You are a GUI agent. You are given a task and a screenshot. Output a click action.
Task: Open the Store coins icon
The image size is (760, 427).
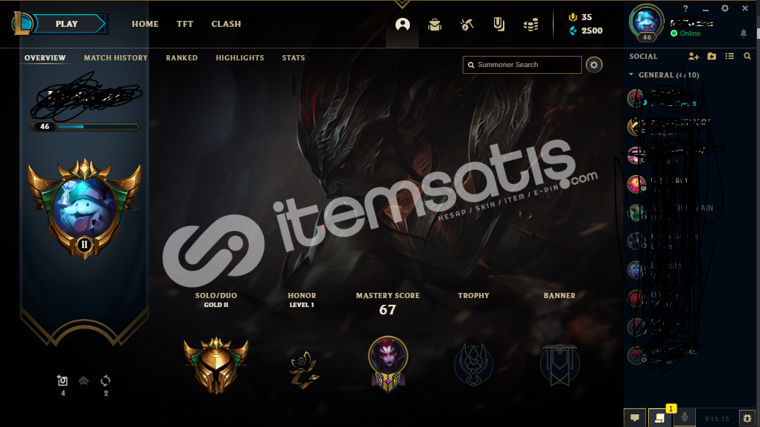click(531, 25)
